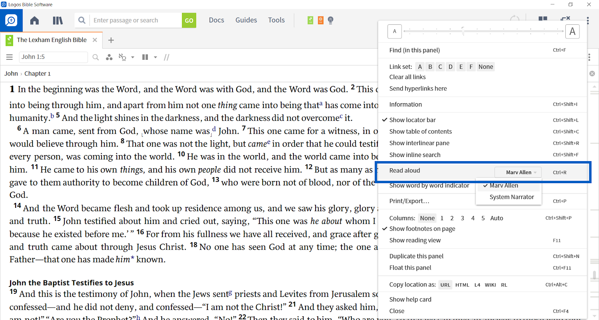
Task: Click the text size slider track
Action: [484, 31]
